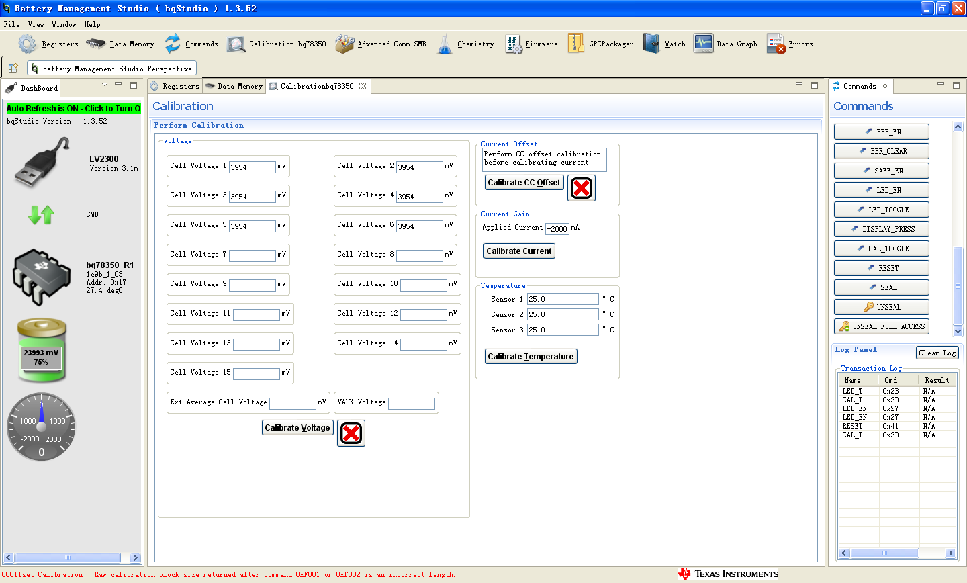The height and width of the screenshot is (583, 967).
Task: Open Data Memory chip icon in toolbar
Action: (96, 44)
